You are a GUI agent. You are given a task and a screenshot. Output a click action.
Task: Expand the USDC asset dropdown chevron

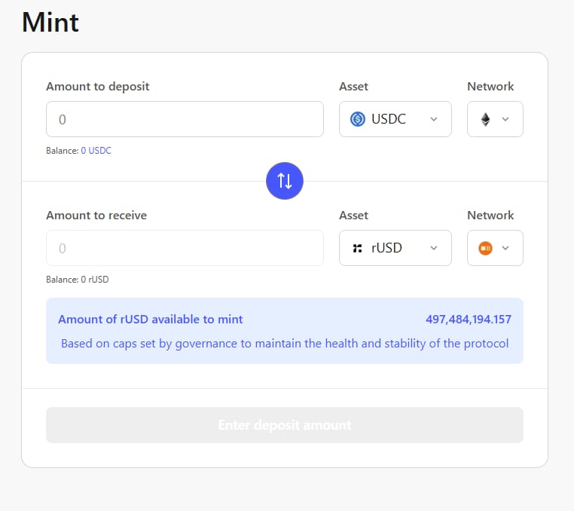pyautogui.click(x=433, y=119)
